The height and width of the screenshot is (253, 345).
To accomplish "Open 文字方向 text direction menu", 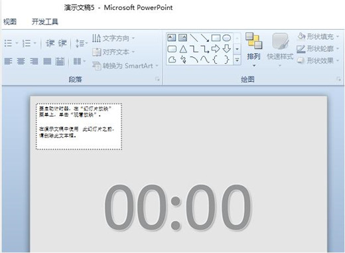I will point(113,39).
